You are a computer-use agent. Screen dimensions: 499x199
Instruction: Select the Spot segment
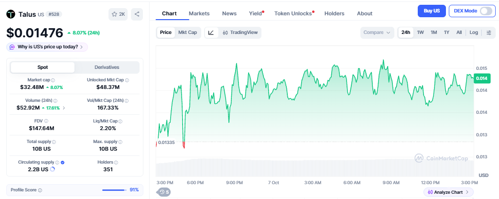click(x=43, y=67)
